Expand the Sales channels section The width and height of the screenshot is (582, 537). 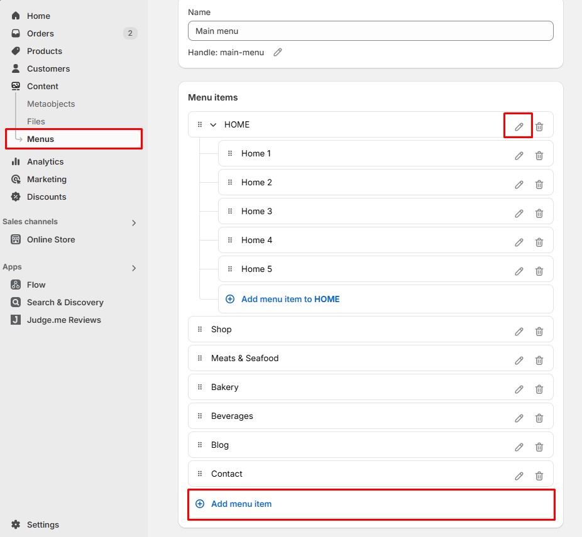click(x=134, y=222)
